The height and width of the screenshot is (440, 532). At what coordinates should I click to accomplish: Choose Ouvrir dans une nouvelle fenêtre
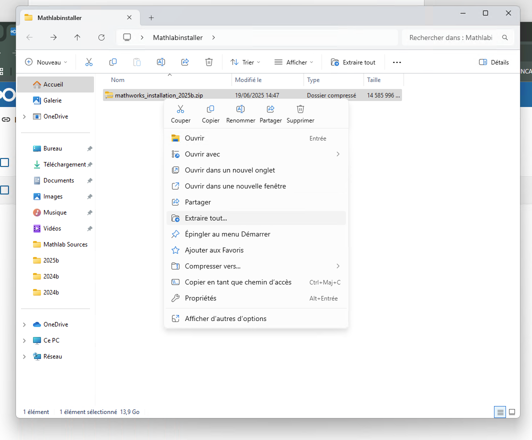[x=256, y=186]
